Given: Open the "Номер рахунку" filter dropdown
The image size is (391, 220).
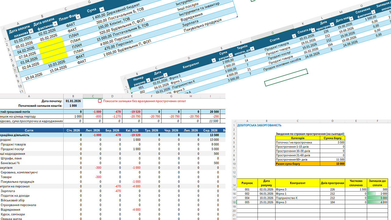Looking at the screenshot, I should [x=148, y=80].
